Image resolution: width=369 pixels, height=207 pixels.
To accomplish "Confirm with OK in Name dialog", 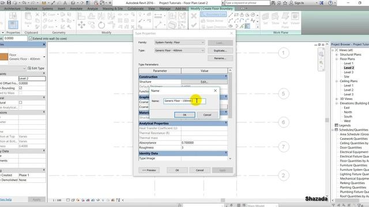I will pos(184,115).
